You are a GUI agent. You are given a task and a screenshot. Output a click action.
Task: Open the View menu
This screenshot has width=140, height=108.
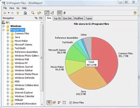click(x=12, y=8)
